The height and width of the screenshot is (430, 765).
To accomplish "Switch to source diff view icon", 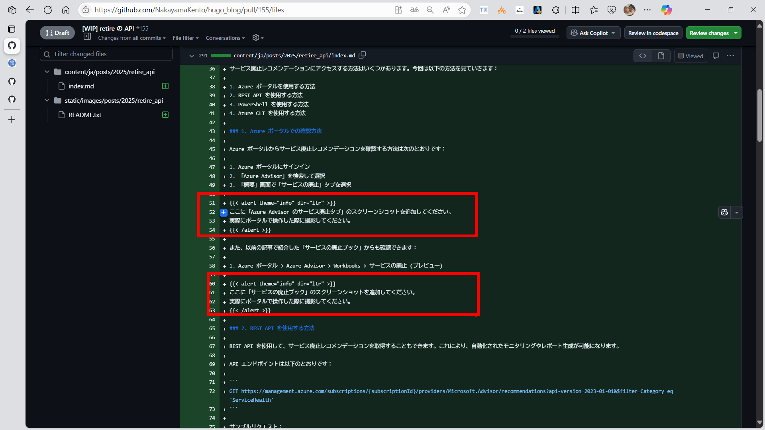I will tap(643, 56).
